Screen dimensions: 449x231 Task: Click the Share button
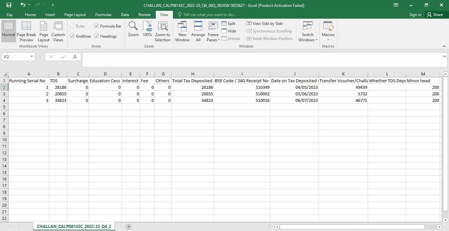click(435, 15)
